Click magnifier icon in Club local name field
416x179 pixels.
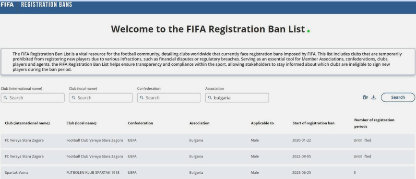(x=73, y=97)
